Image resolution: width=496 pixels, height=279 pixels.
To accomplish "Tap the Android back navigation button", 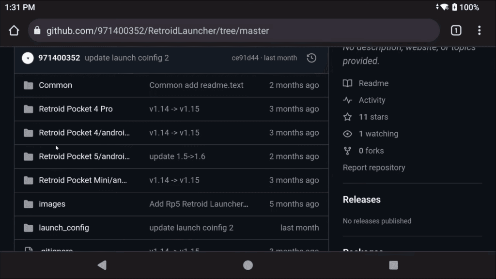I will [x=102, y=265].
